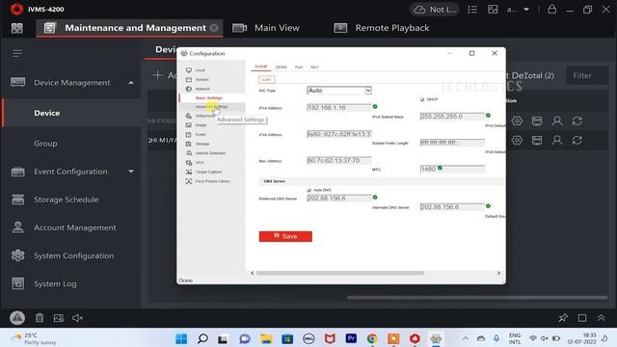The image size is (617, 347).
Task: Select Network in Configuration tree
Action: click(202, 89)
